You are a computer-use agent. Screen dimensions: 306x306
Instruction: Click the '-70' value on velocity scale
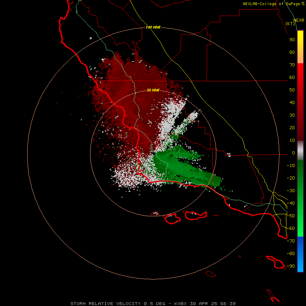tap(291, 241)
